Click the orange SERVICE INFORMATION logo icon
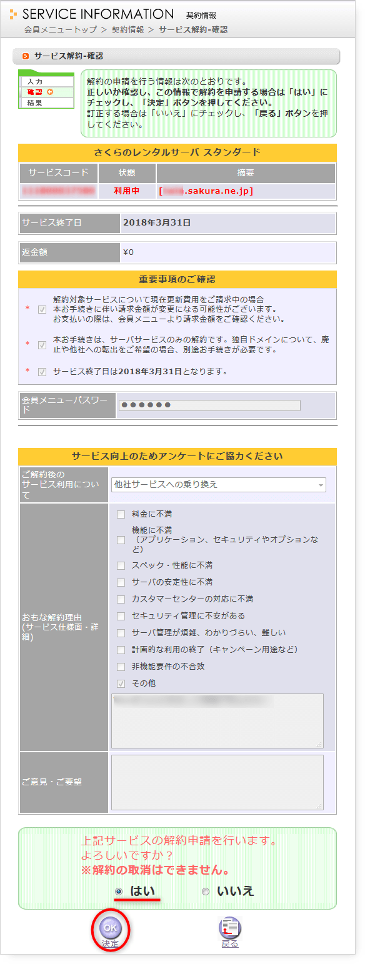The height and width of the screenshot is (964, 365). 14,14
